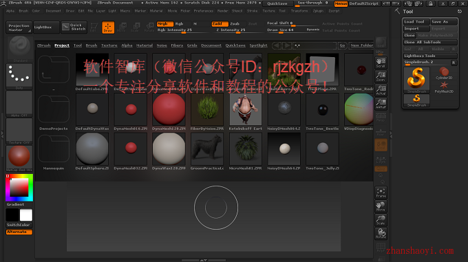Activate the Draw mode button
Viewport: 468px width, 262px height.
tap(108, 27)
